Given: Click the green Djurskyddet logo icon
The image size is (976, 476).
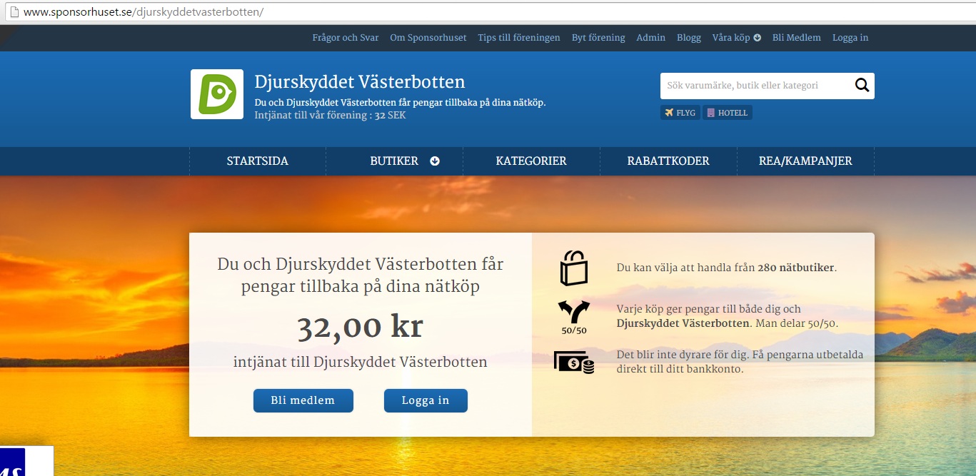Looking at the screenshot, I should (x=217, y=94).
